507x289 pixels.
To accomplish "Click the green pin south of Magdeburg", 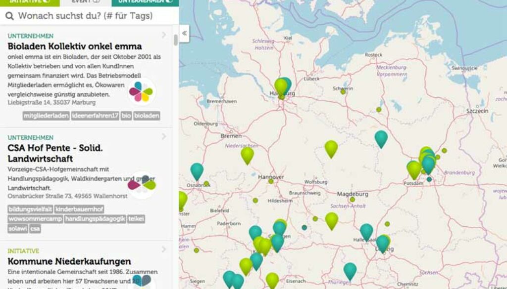I will tap(331, 220).
